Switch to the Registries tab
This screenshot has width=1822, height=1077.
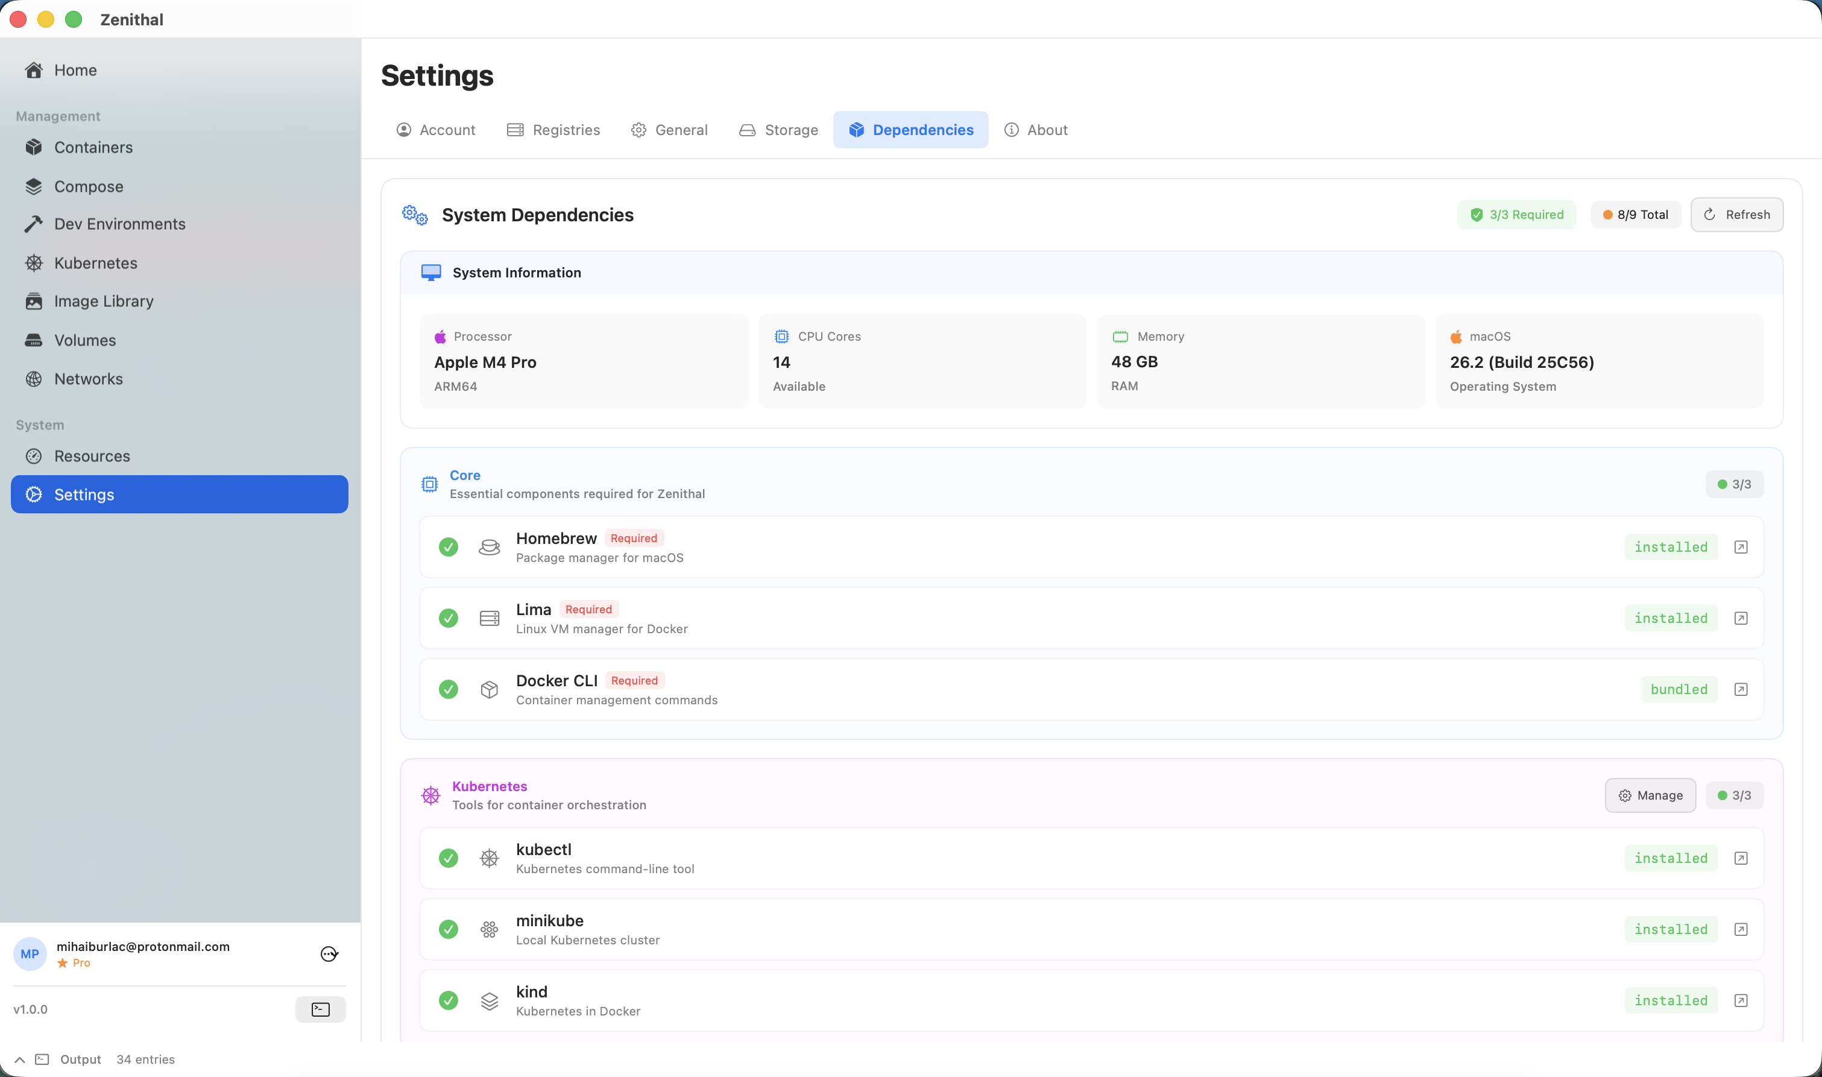click(566, 130)
